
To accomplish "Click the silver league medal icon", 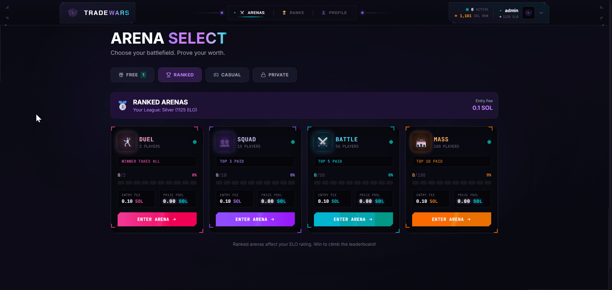I will (x=122, y=105).
